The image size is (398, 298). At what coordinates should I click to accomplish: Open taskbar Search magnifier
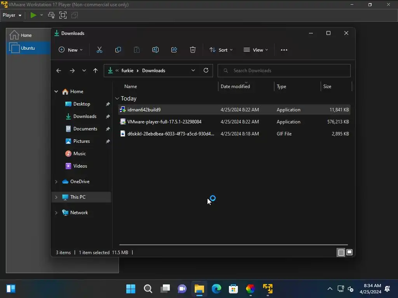[x=148, y=289]
